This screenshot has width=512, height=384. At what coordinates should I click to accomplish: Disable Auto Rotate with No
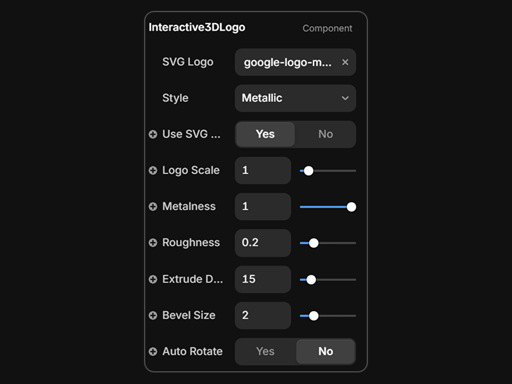click(325, 351)
